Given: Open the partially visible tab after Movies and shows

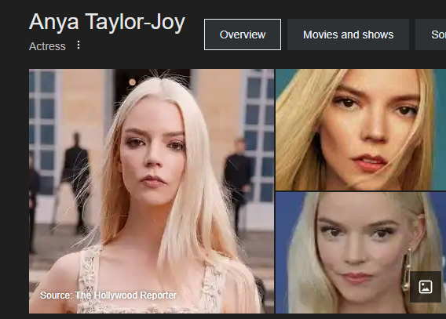Looking at the screenshot, I should [430, 34].
